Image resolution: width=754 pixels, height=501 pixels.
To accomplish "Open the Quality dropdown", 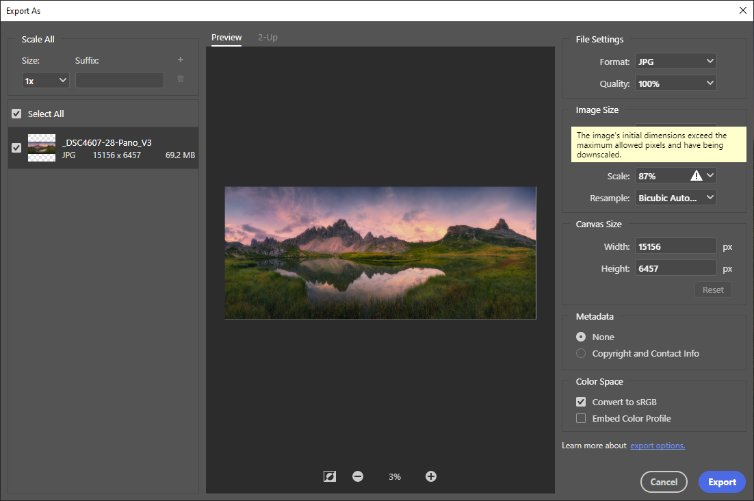I will [675, 82].
